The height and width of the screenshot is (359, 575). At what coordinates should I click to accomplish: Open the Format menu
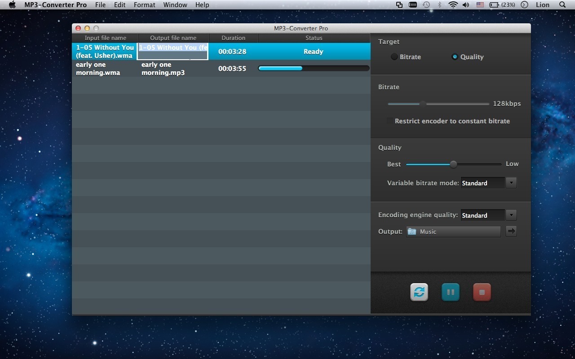coord(145,5)
